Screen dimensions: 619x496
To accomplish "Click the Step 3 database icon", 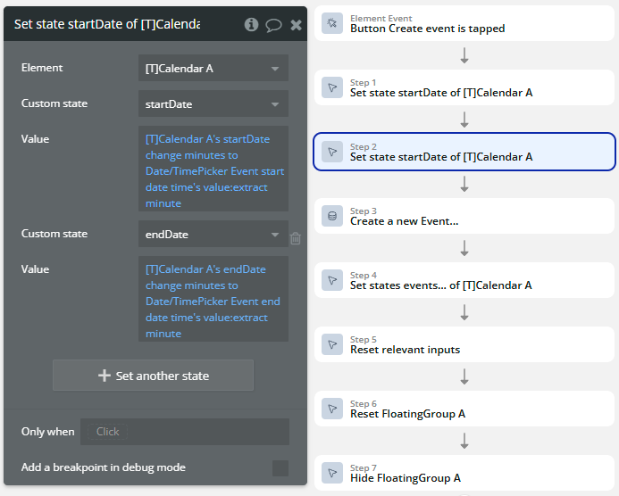I will [332, 216].
